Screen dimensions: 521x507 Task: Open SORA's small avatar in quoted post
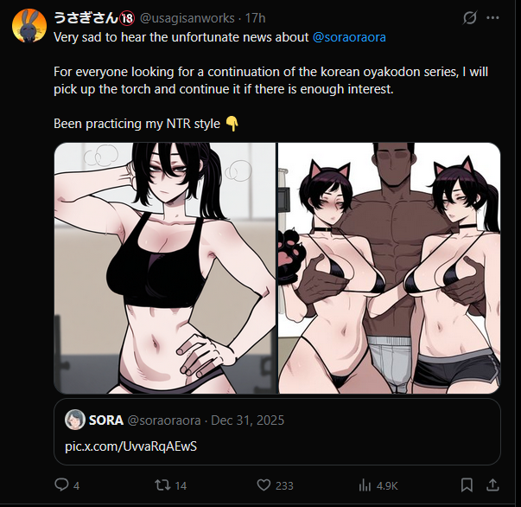pyautogui.click(x=75, y=420)
